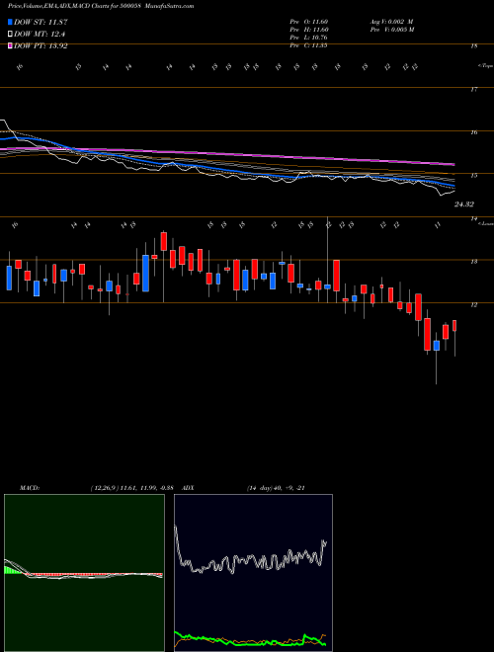Click the '<Lows' marker label
Screen dimensions: 494x652
[486, 223]
